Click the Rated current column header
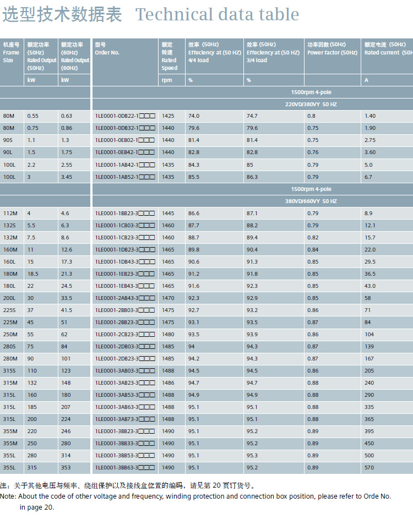 click(x=388, y=48)
